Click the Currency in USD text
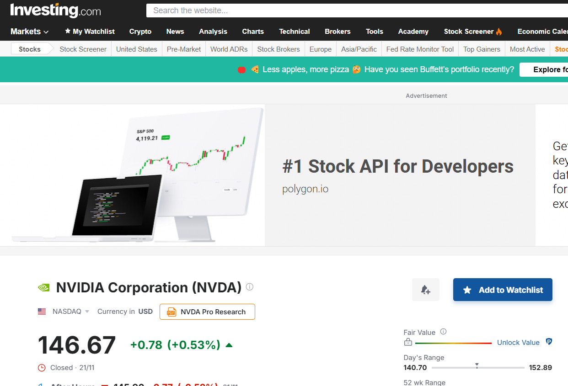The image size is (568, 386). (x=125, y=312)
